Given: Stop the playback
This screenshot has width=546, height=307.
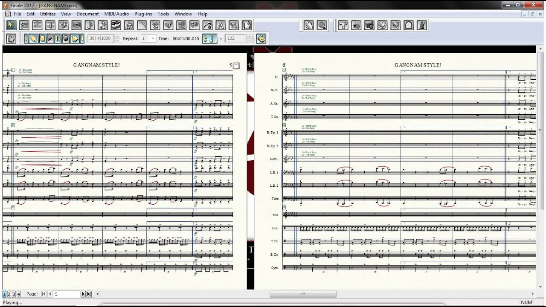Looking at the screenshot, I should tap(42, 38).
